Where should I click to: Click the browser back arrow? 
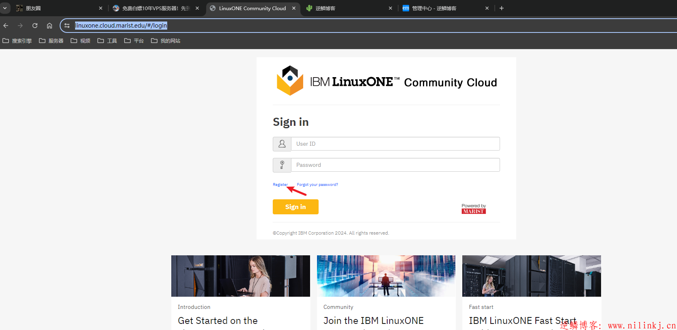[x=6, y=26]
